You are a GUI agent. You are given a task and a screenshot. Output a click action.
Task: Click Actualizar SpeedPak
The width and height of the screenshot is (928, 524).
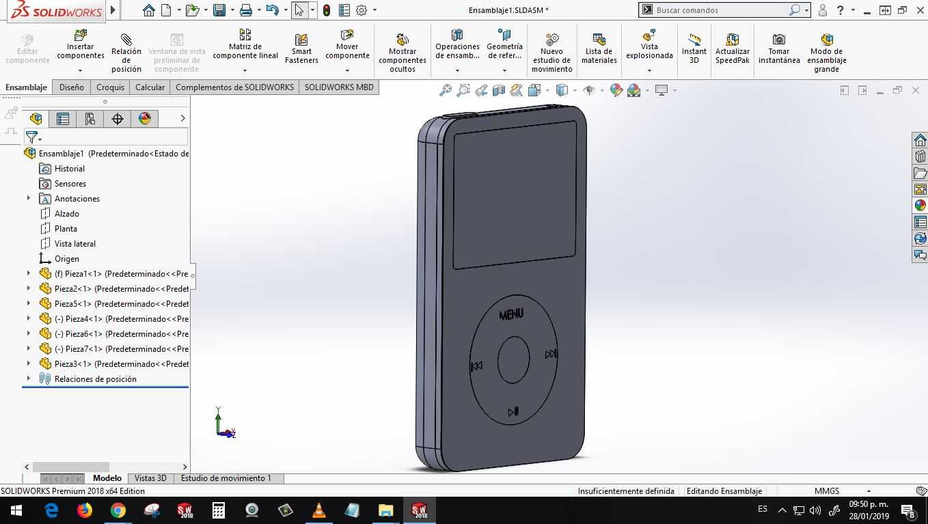coord(732,49)
